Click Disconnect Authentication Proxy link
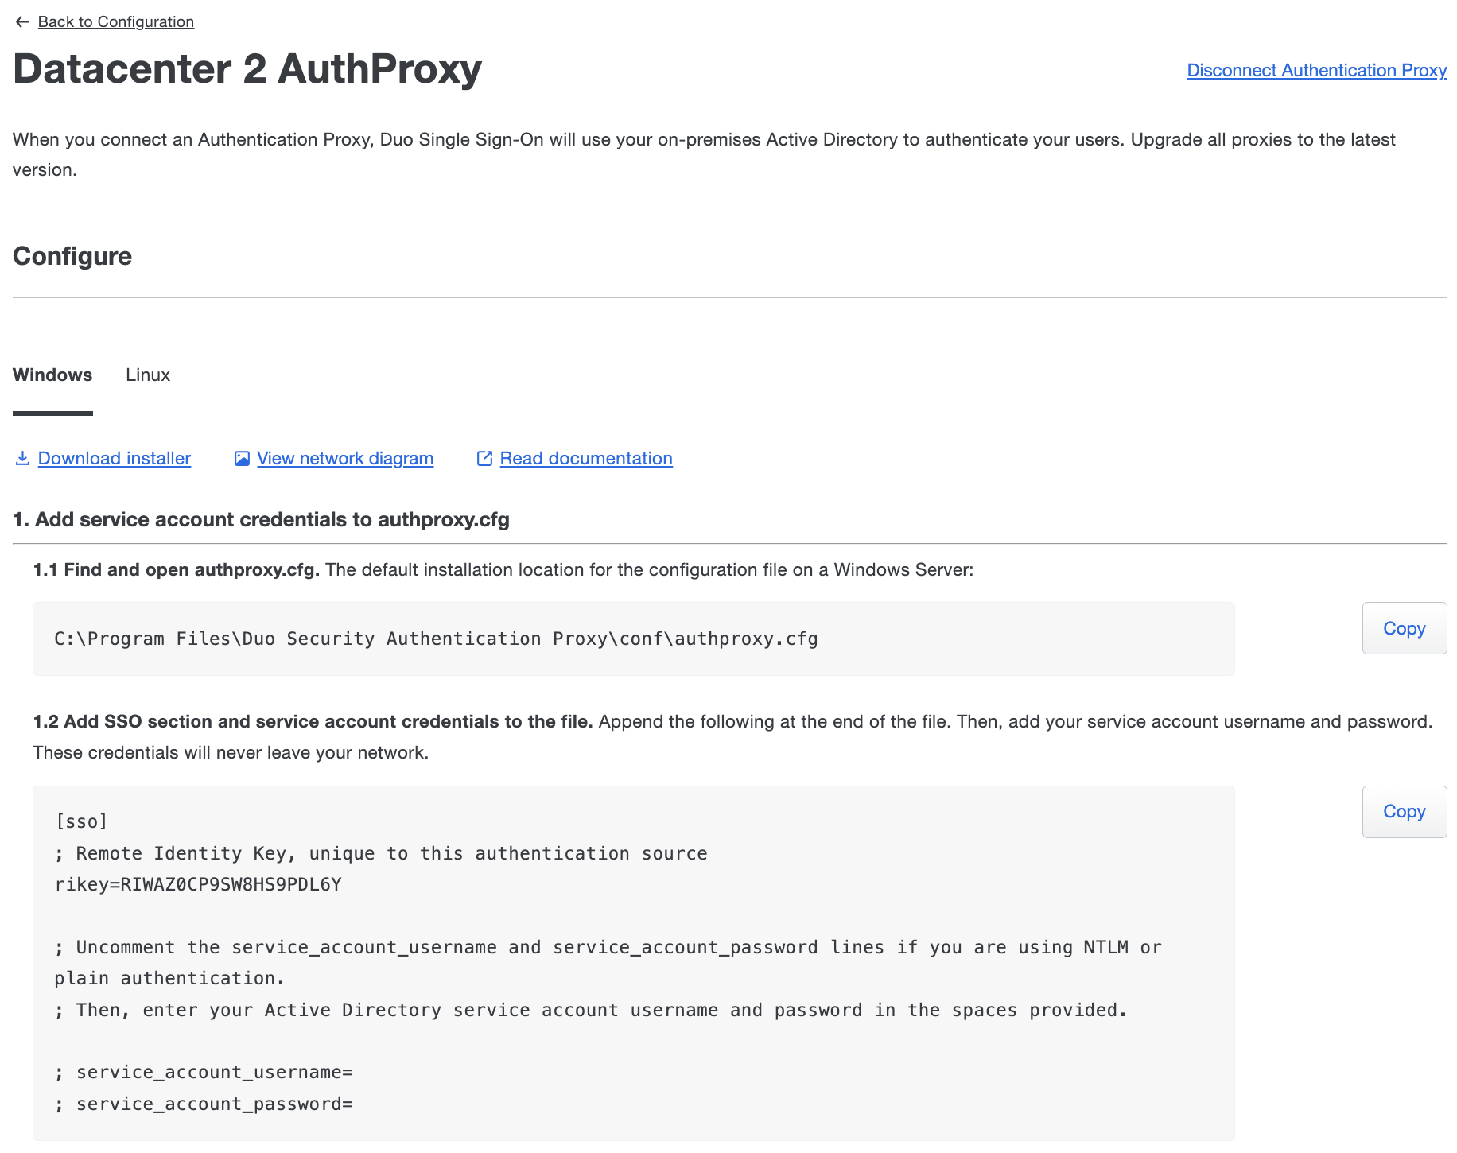This screenshot has width=1457, height=1153. (1316, 71)
